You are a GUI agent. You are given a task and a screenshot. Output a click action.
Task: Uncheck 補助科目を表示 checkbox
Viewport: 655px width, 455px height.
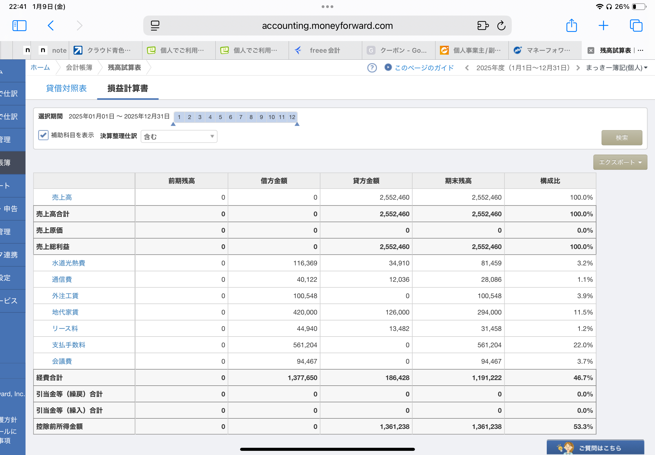coord(43,135)
